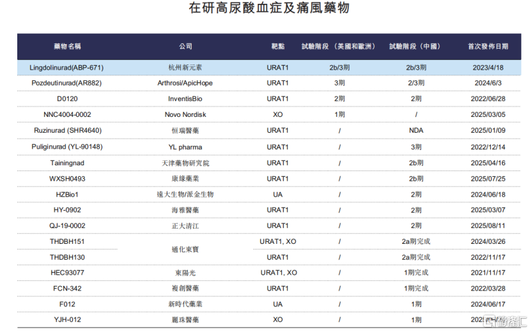Select the 麗珠醫藥 company cell
Image resolution: width=531 pixels, height=332 pixels.
(185, 320)
